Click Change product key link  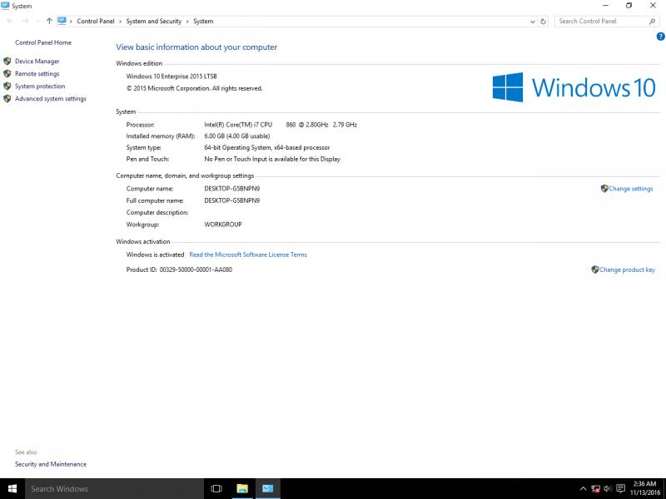(x=627, y=269)
